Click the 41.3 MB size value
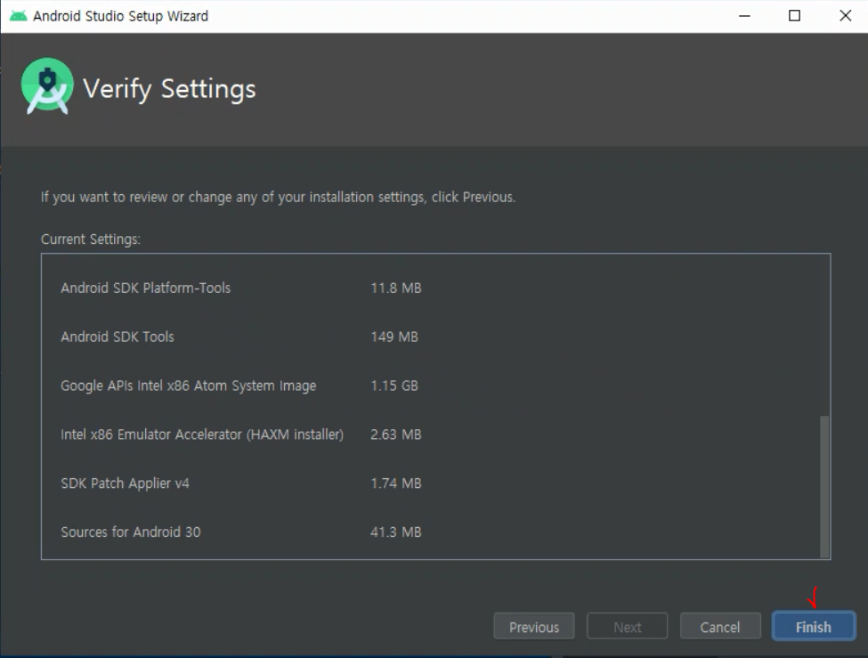868x658 pixels. pyautogui.click(x=396, y=532)
